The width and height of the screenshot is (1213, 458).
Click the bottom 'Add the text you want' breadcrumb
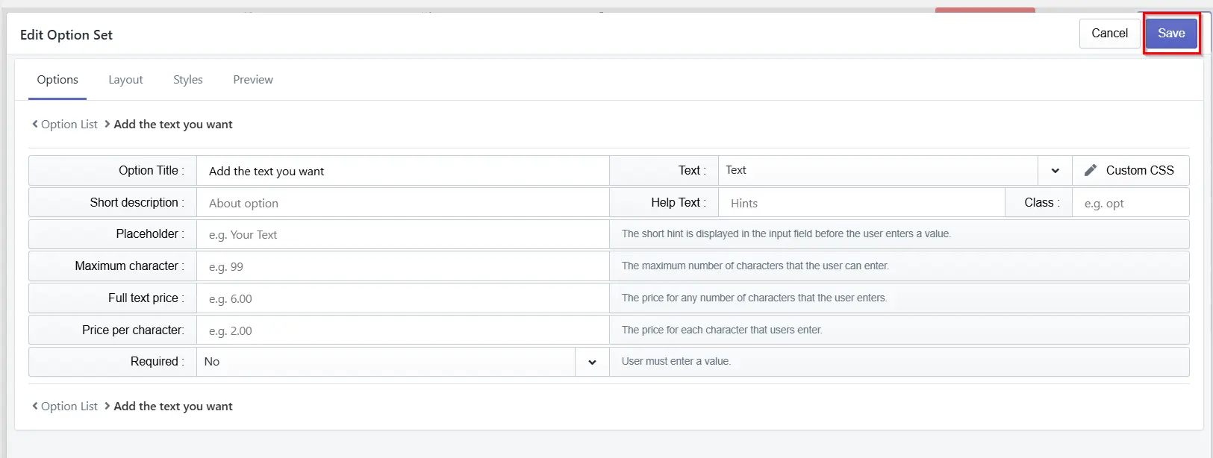[173, 407]
